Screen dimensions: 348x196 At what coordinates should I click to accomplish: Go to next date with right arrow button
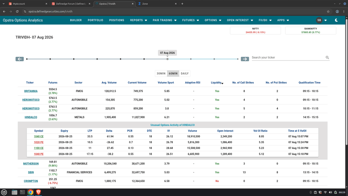click(245, 59)
